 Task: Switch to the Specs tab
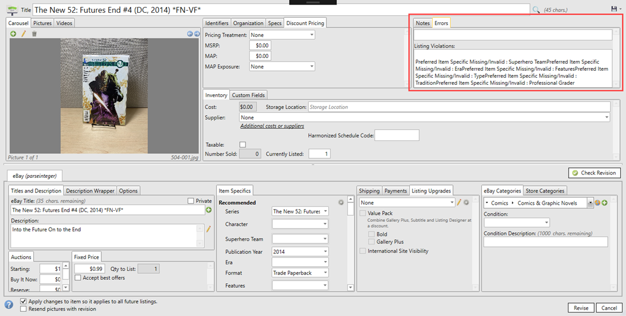(x=275, y=23)
